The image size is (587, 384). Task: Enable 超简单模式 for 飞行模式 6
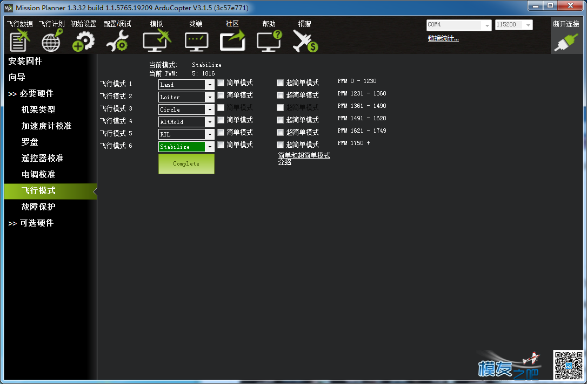[280, 145]
